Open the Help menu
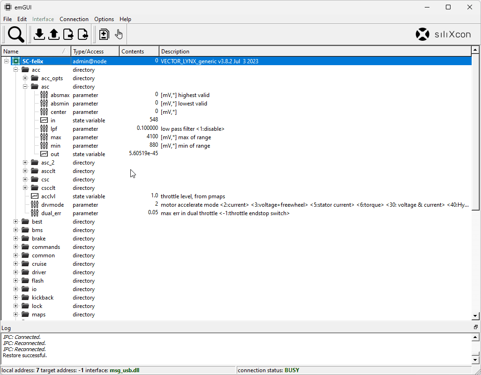 pyautogui.click(x=125, y=19)
